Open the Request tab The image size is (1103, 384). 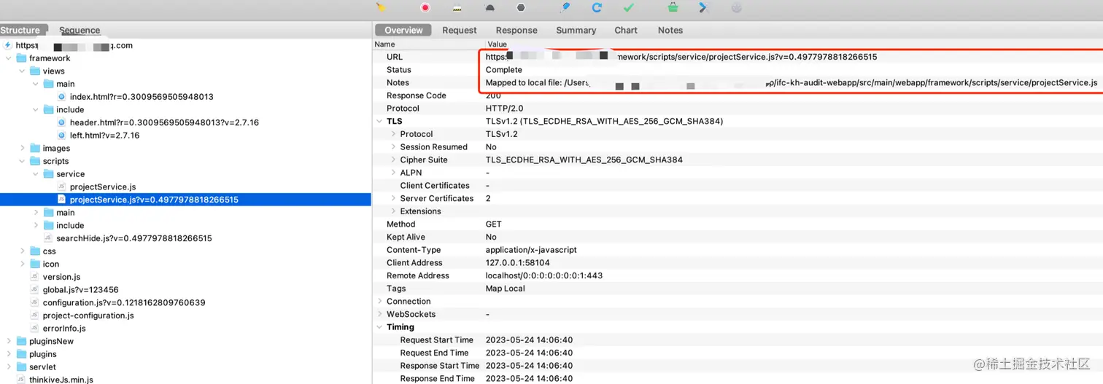pyautogui.click(x=460, y=30)
